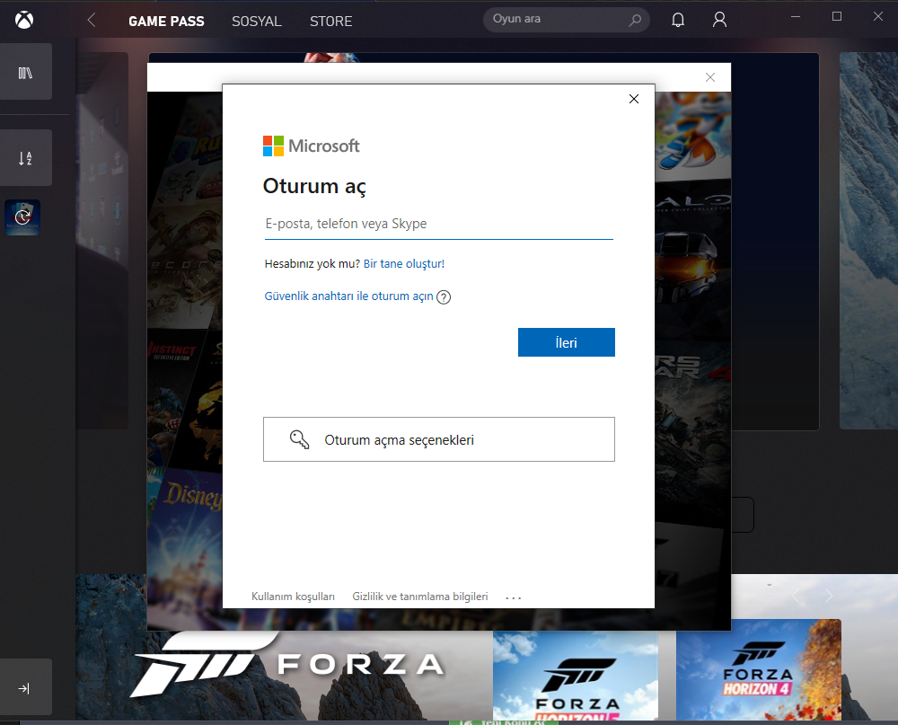Open the library icon in sidebar
This screenshot has height=725, width=898.
click(x=25, y=72)
